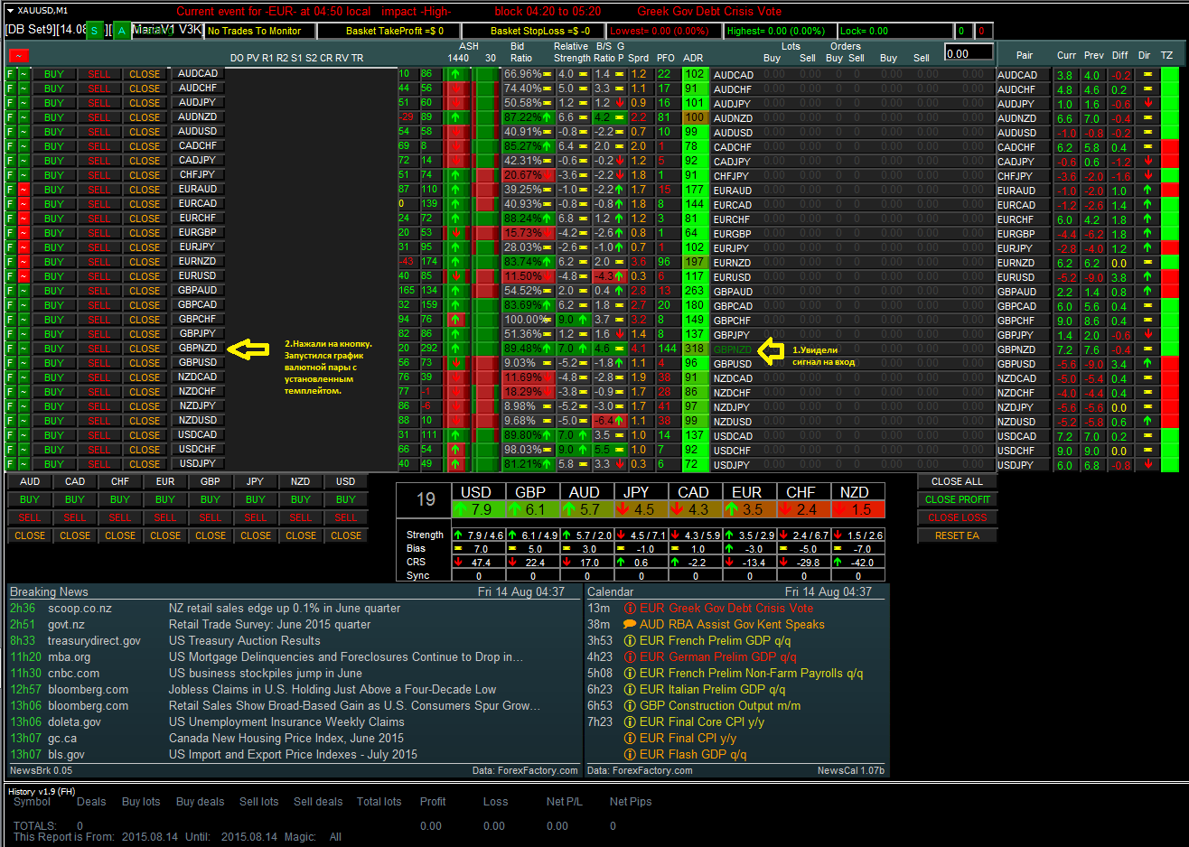Open the GBPNZD pair button beside its CLOSE button
1189x847 pixels.
pyautogui.click(x=198, y=348)
